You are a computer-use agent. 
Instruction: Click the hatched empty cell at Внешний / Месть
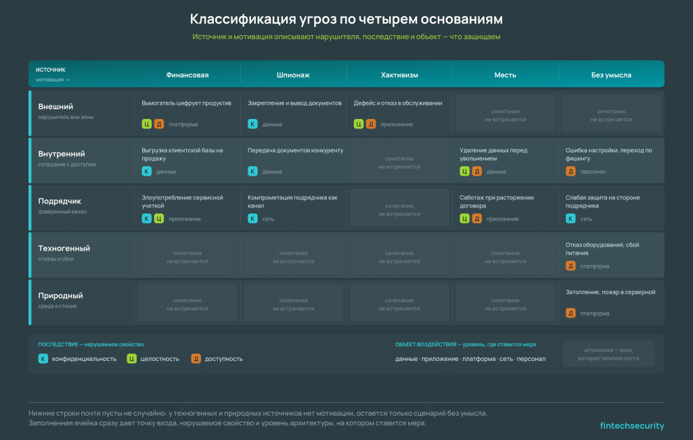pyautogui.click(x=505, y=114)
